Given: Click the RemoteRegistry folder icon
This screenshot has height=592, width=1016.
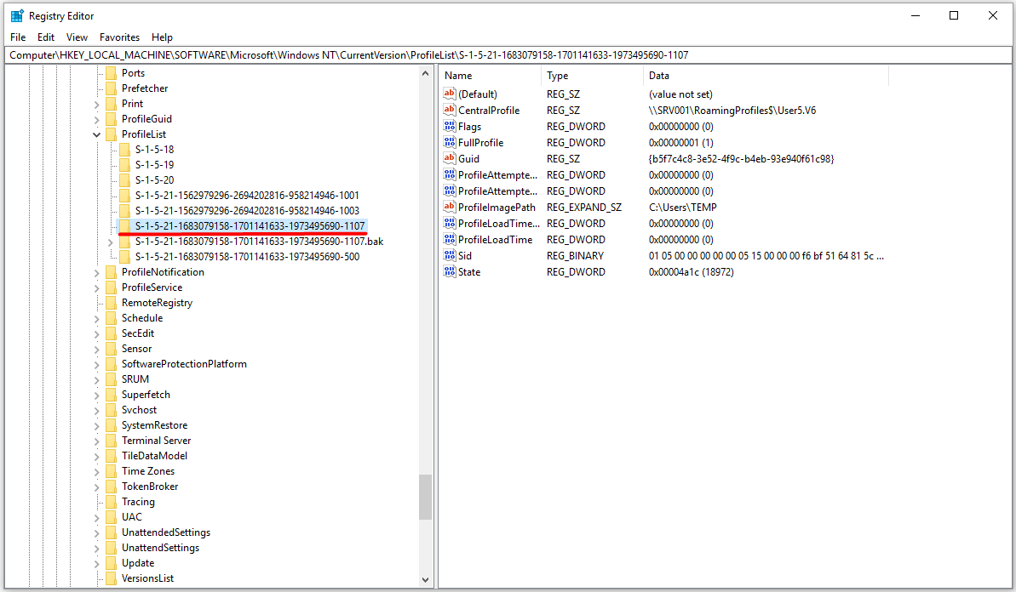Looking at the screenshot, I should (111, 303).
